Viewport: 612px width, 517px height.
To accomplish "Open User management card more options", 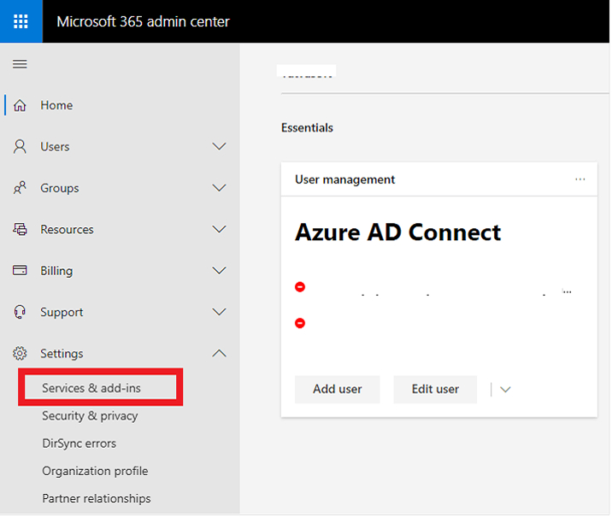I will pos(580,179).
